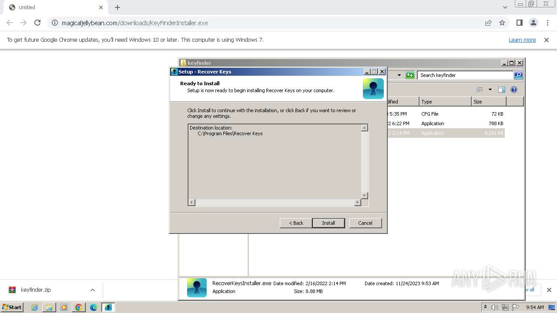Open keyfinder.zip download item
Viewport: 557px width, 313px height.
36,290
